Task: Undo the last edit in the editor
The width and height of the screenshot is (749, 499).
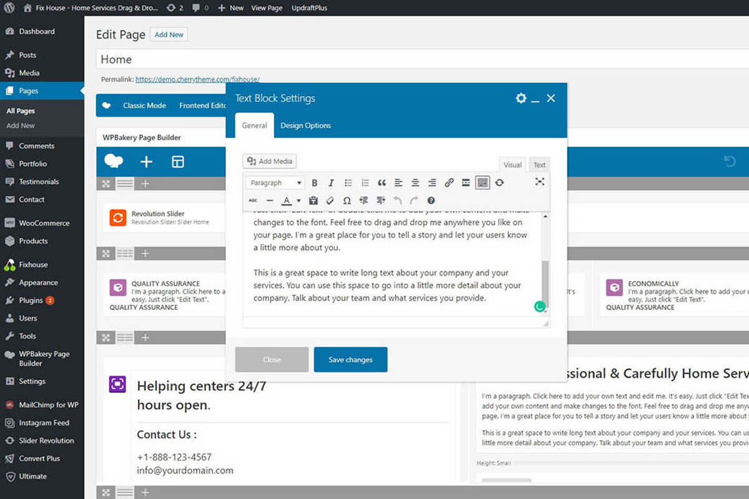Action: tap(398, 200)
